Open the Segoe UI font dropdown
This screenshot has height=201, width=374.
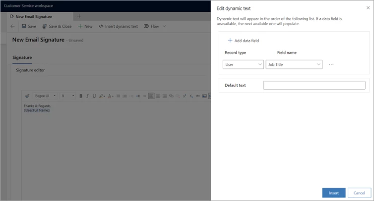click(x=44, y=96)
